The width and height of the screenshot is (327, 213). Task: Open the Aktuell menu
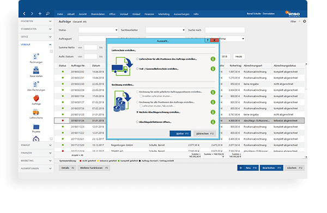tap(71, 14)
